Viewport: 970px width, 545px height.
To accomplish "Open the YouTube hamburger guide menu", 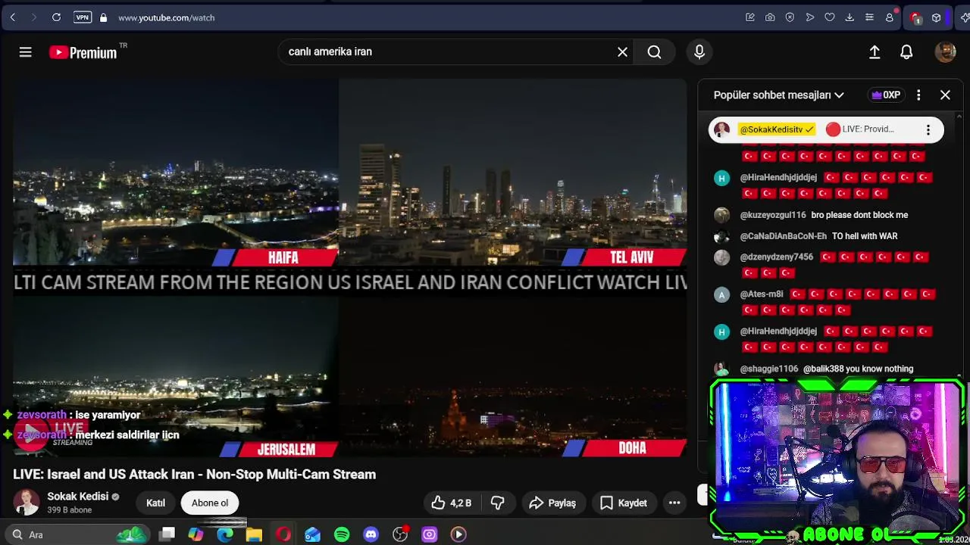I will click(x=25, y=51).
